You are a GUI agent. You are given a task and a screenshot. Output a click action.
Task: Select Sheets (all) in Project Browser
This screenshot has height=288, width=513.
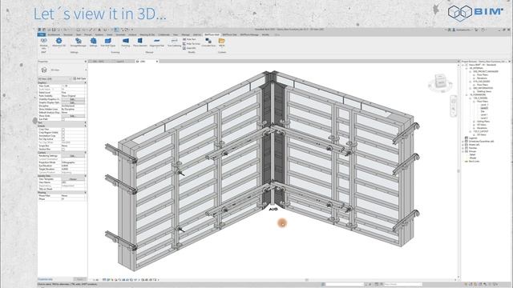point(475,145)
